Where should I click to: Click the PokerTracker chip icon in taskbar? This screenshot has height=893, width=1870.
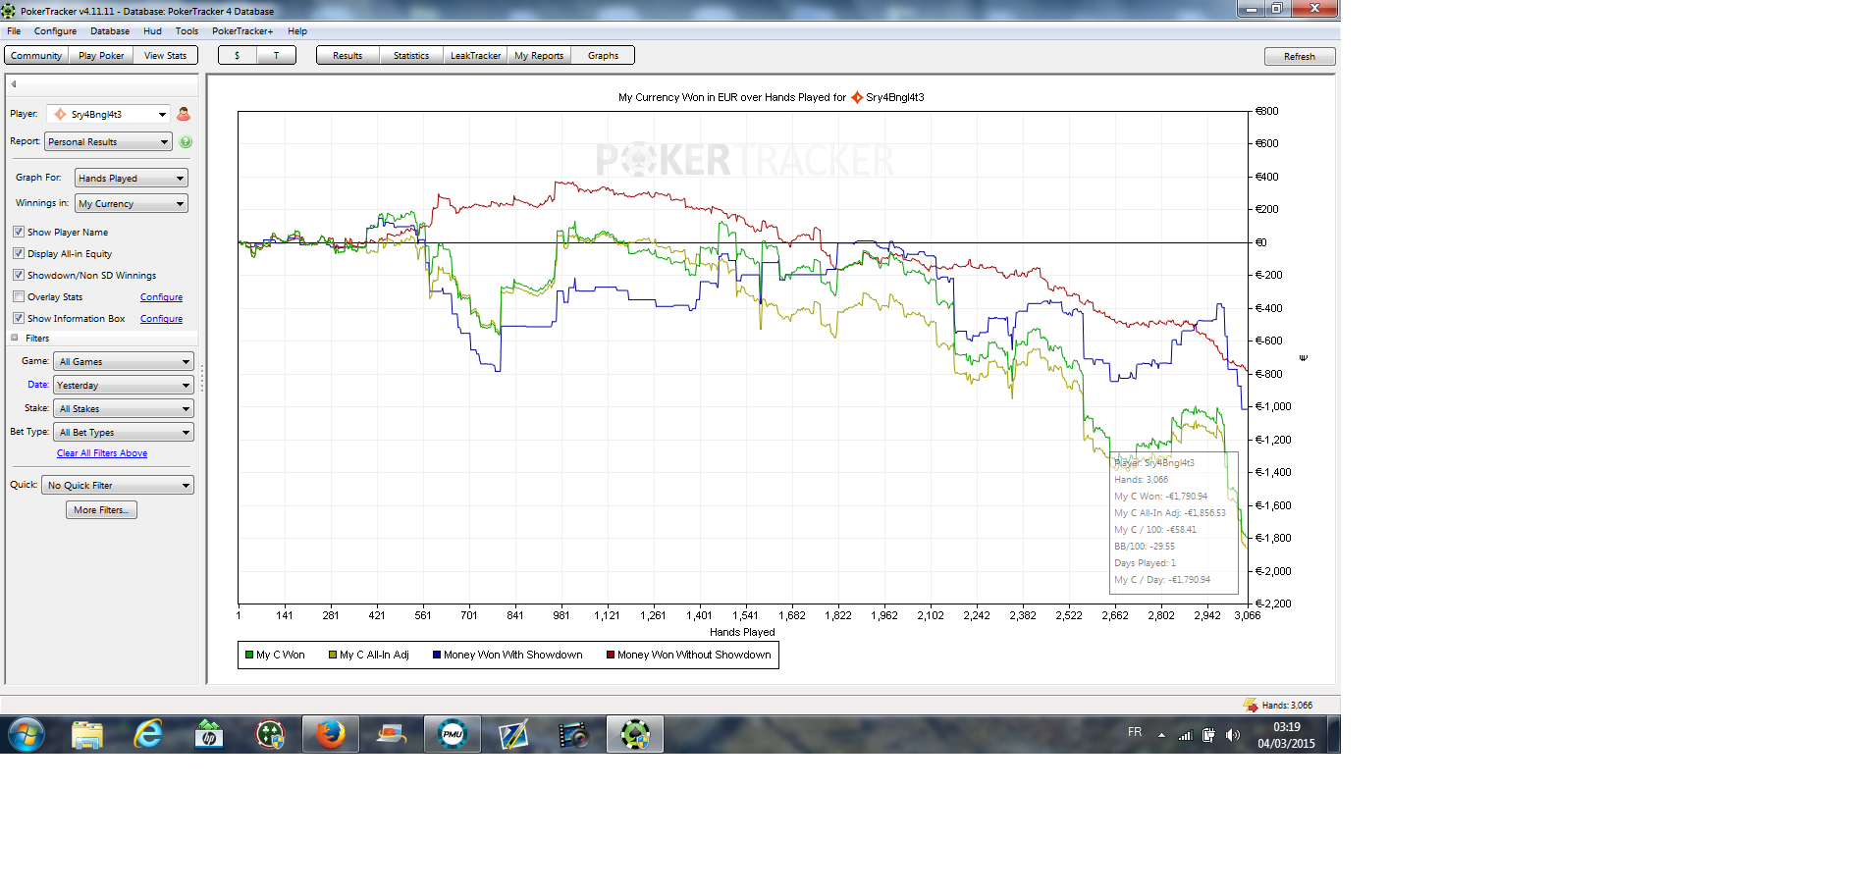click(x=635, y=734)
